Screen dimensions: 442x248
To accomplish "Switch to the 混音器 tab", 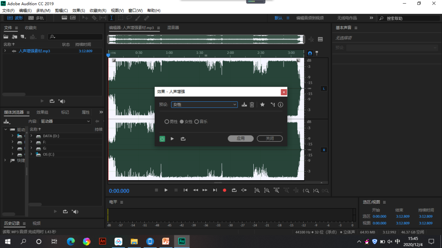I will pyautogui.click(x=173, y=28).
